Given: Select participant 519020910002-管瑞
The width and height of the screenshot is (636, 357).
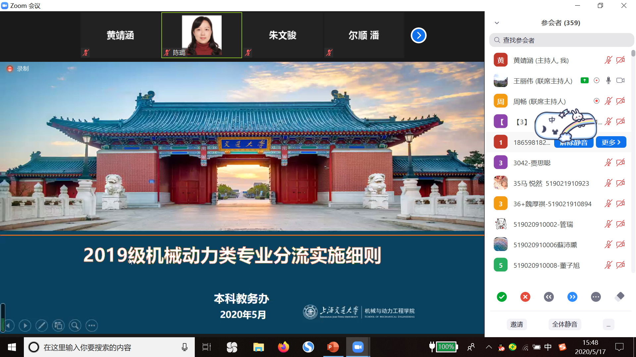Looking at the screenshot, I should tap(543, 224).
